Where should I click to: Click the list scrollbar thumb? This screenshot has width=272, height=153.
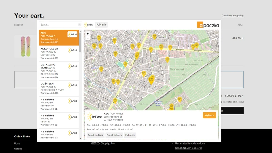[80, 42]
